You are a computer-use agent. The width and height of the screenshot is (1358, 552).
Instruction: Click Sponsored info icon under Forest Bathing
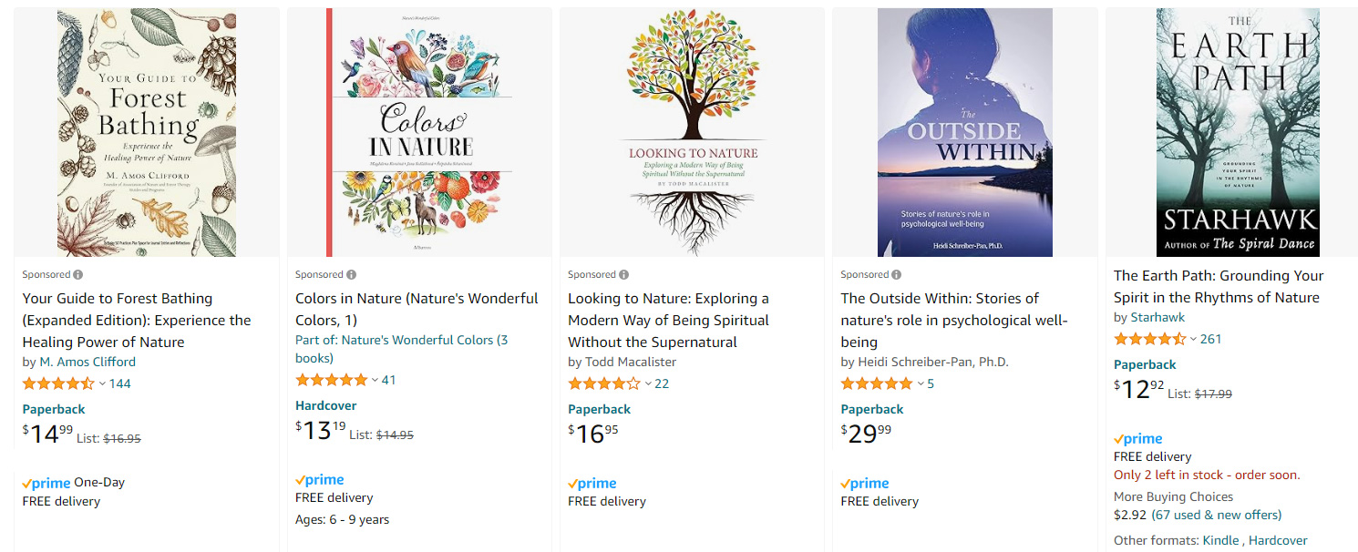click(78, 275)
